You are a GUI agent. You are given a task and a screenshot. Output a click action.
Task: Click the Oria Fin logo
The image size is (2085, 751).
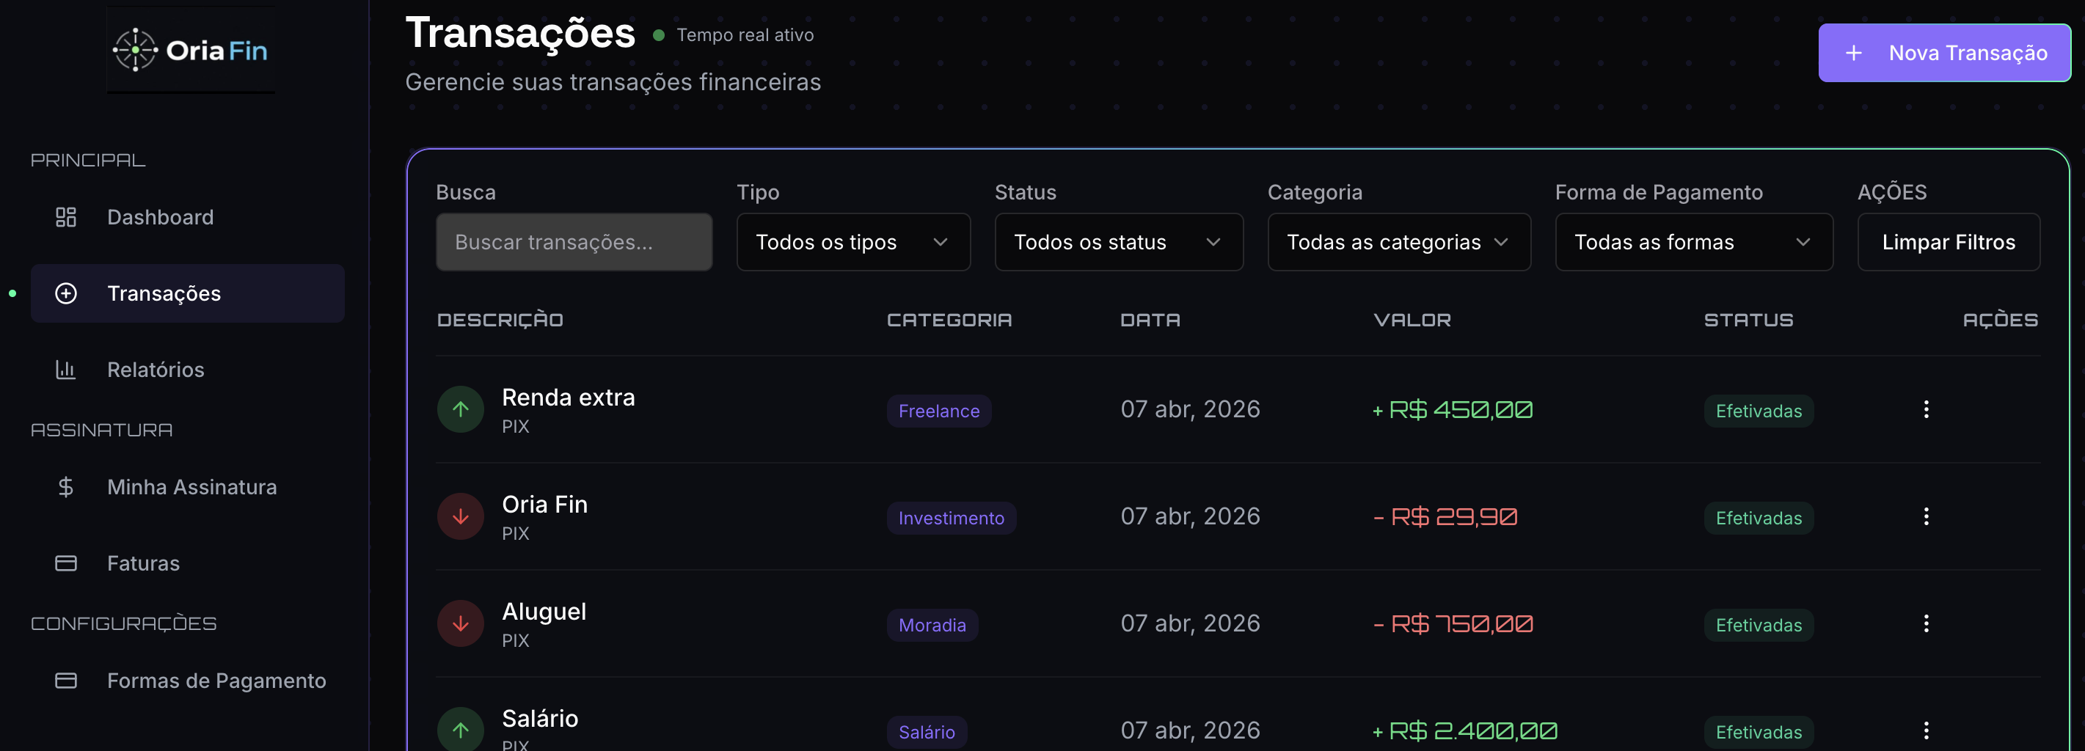191,50
